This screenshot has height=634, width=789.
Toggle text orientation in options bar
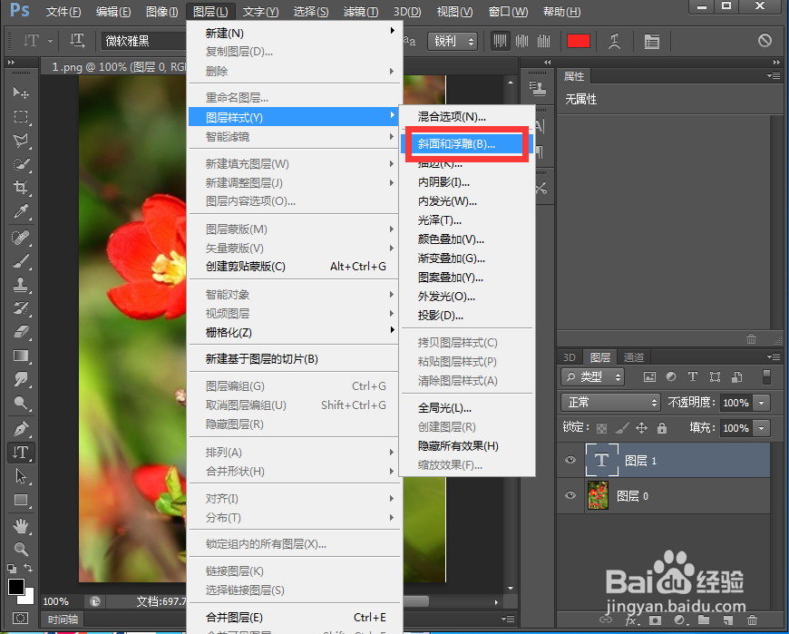point(77,41)
